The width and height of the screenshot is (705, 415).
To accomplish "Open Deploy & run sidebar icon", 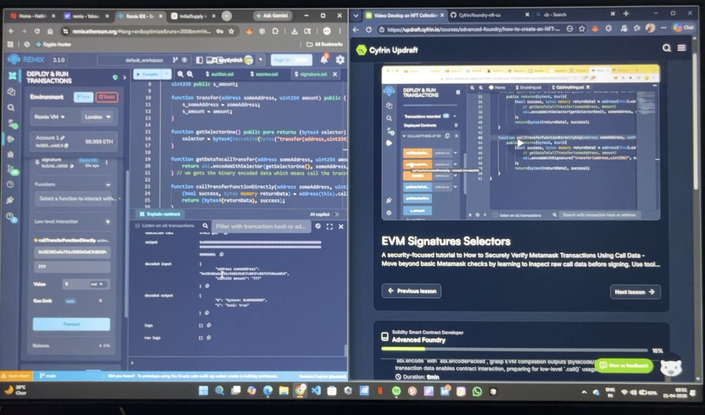I will tap(12, 139).
